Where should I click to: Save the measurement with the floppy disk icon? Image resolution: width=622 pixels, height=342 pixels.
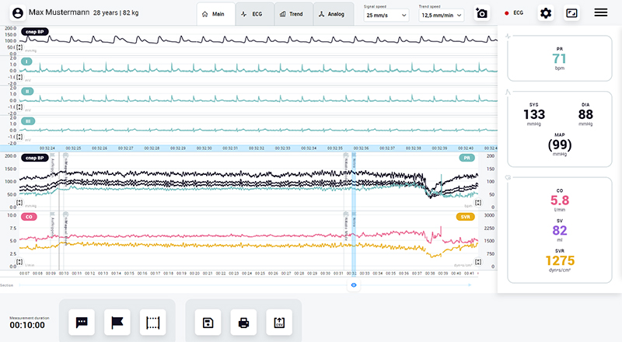tap(208, 322)
